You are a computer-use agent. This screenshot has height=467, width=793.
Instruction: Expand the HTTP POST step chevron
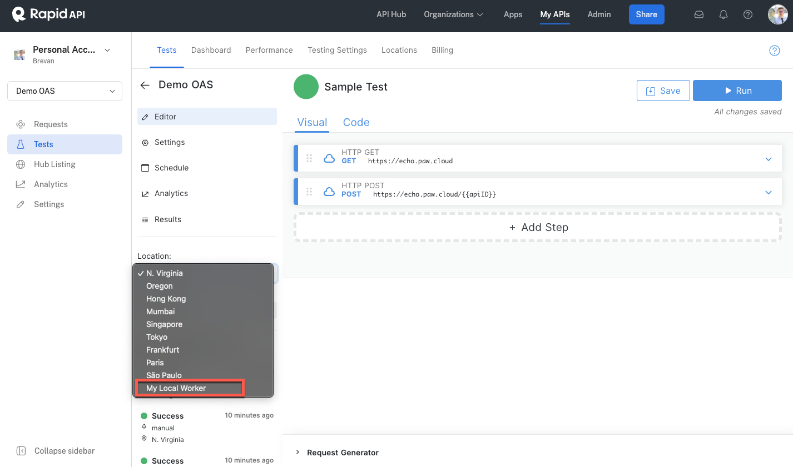(769, 193)
